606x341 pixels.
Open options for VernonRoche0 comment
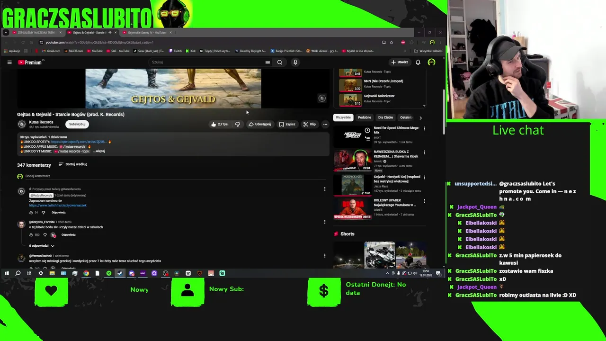pos(325,256)
